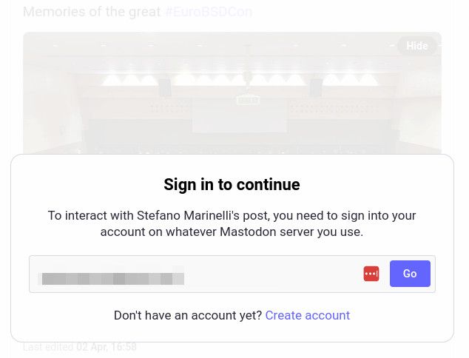Click "Don't have an account yet?" text

click(x=188, y=315)
